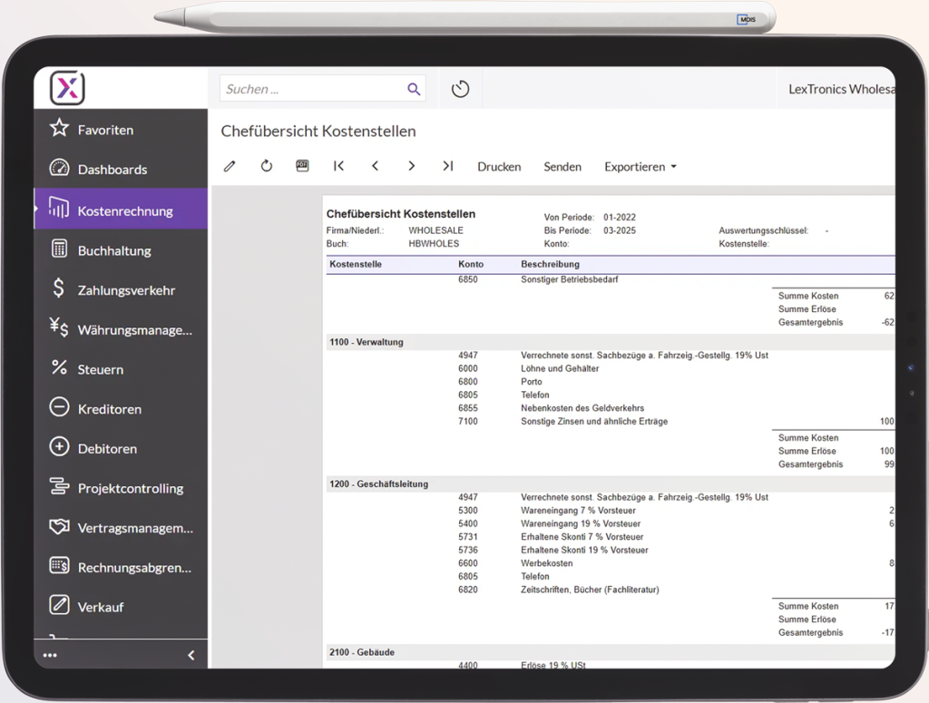
Task: Jump to last page of report
Action: pyautogui.click(x=447, y=166)
